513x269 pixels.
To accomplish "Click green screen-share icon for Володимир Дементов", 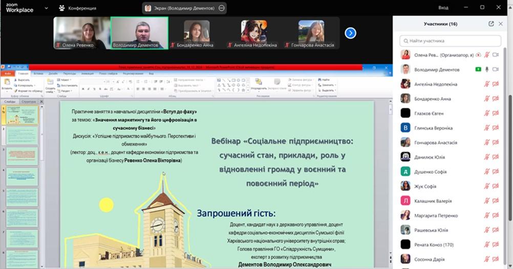I will coord(478,70).
